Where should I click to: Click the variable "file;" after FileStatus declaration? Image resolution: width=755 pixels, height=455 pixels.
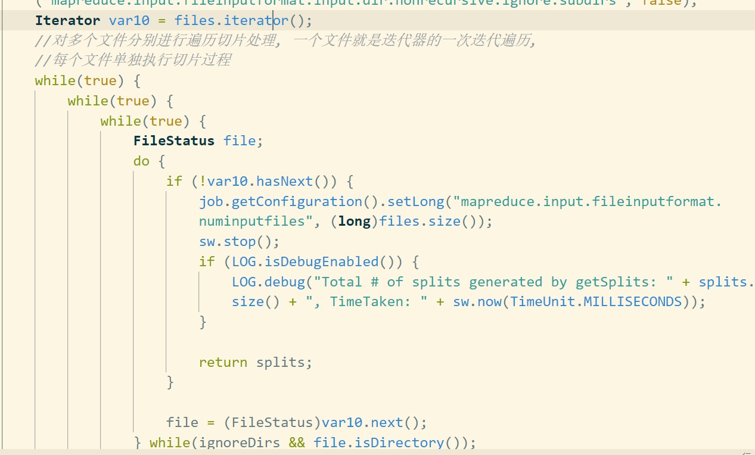pos(243,141)
